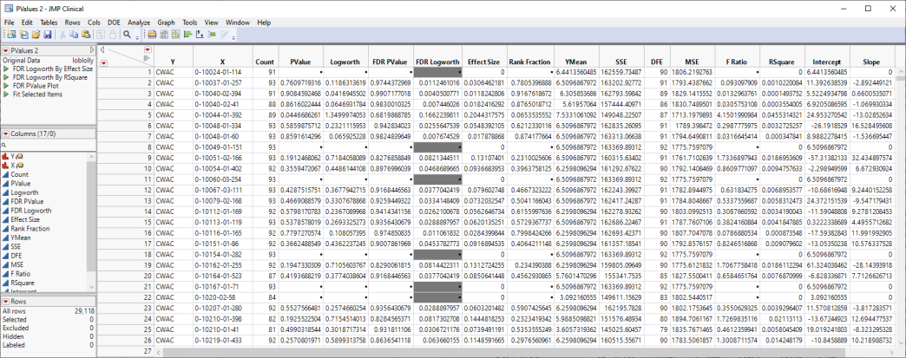Viewport: 906px width, 358px height.
Task: Open the PValues 2 red triangle menu
Action: coord(6,50)
